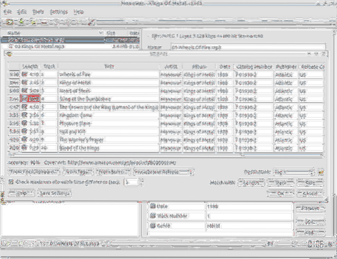This screenshot has width=337, height=259.
Task: Open the MusicBrainz Release server dropdown
Action: (163, 172)
